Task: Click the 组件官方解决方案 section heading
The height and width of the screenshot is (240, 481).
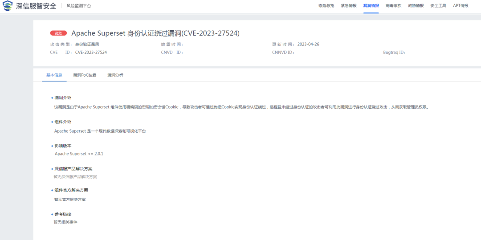Action: [x=71, y=190]
